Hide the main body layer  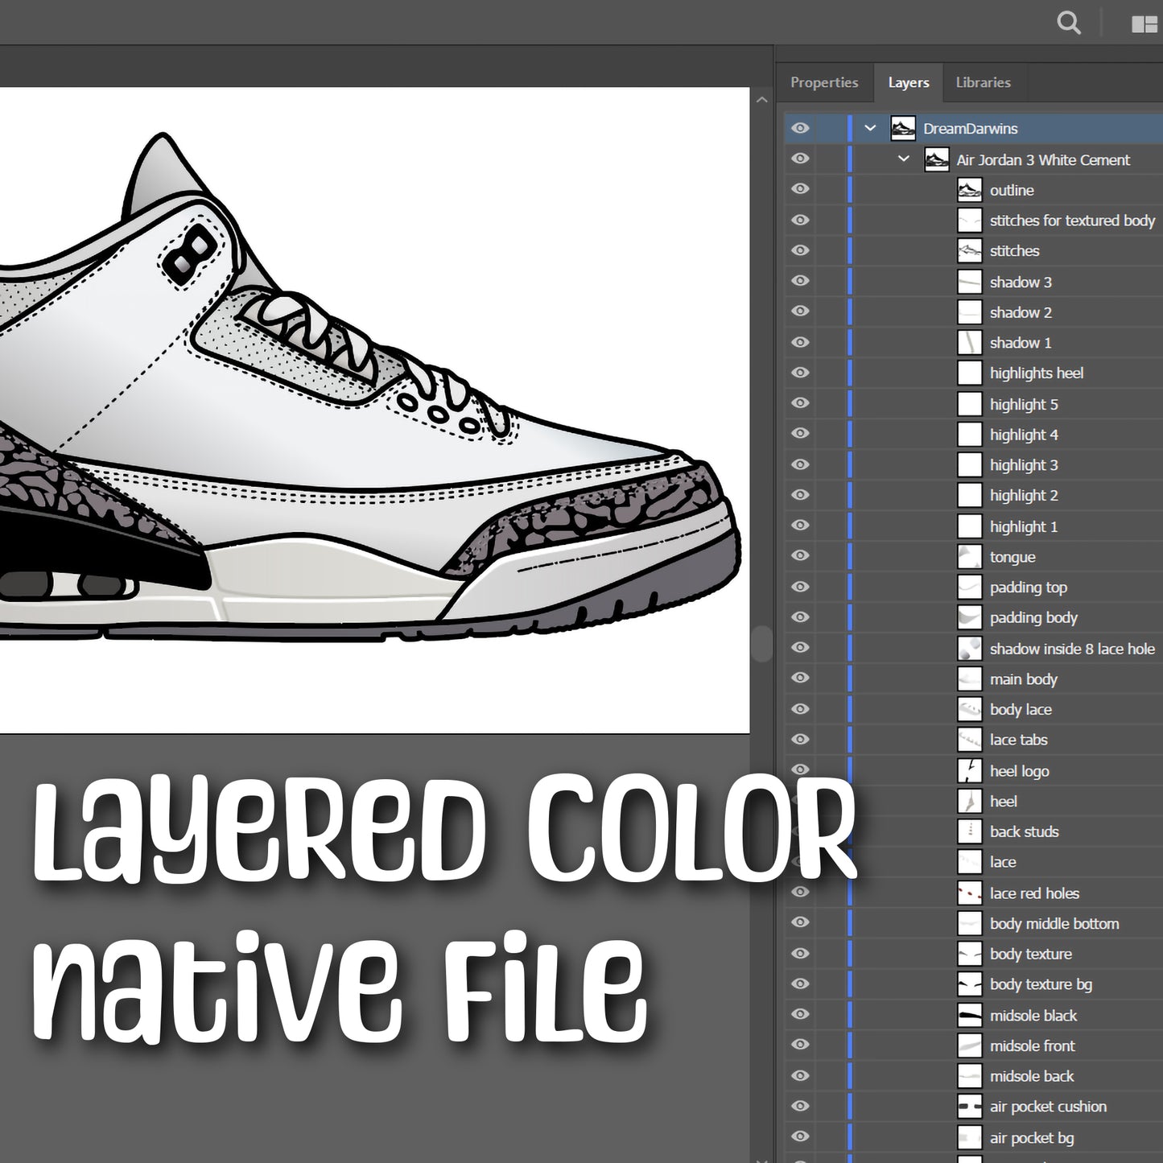[799, 678]
